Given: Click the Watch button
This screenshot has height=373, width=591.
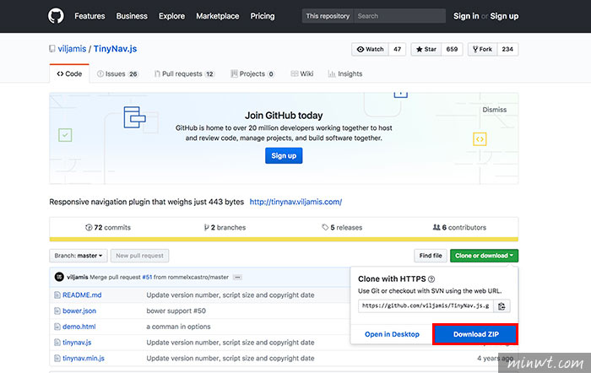Looking at the screenshot, I should click(370, 49).
